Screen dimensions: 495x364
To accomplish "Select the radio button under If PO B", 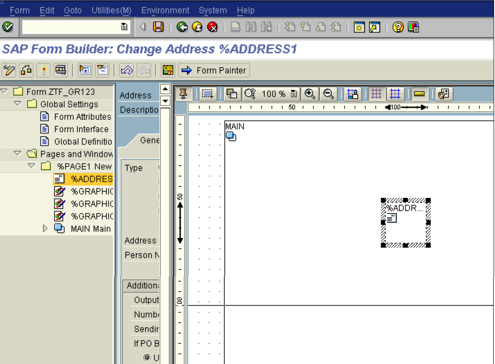I will (147, 358).
